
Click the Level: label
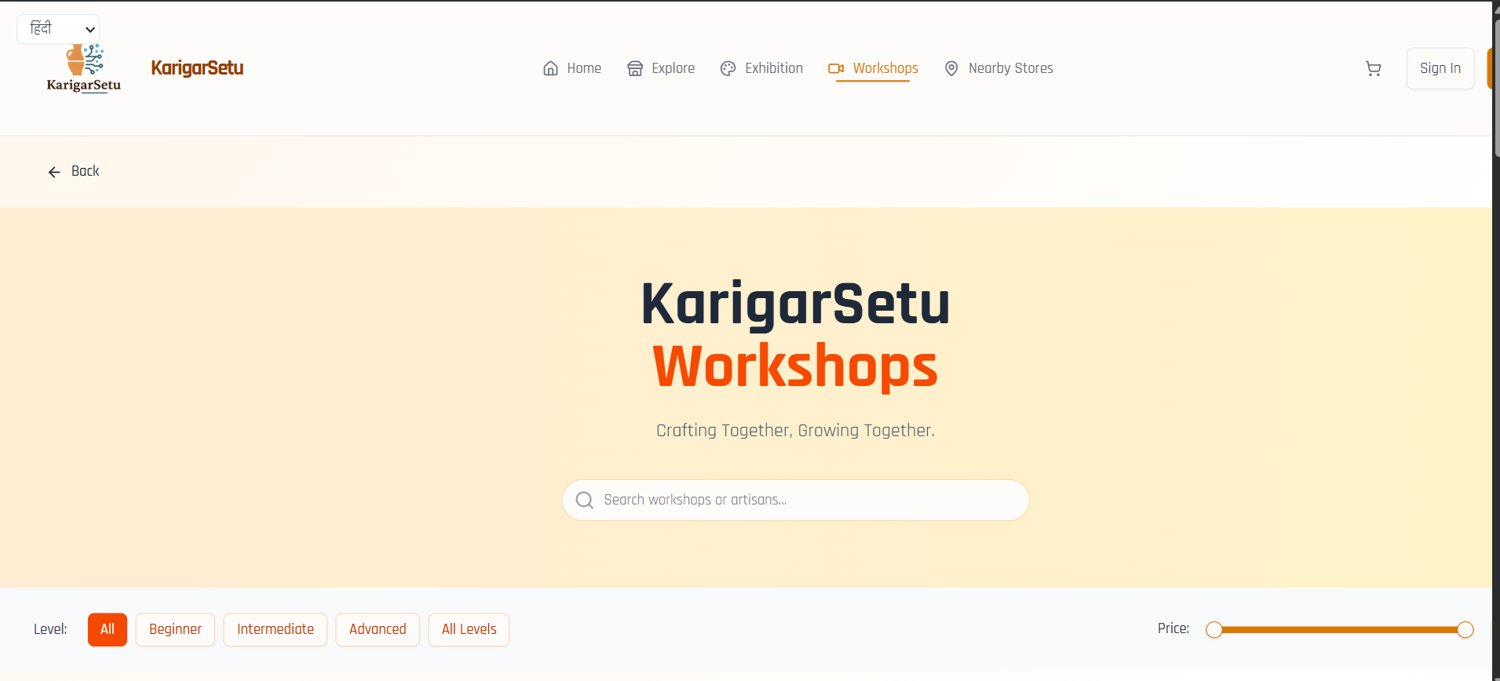pos(50,629)
